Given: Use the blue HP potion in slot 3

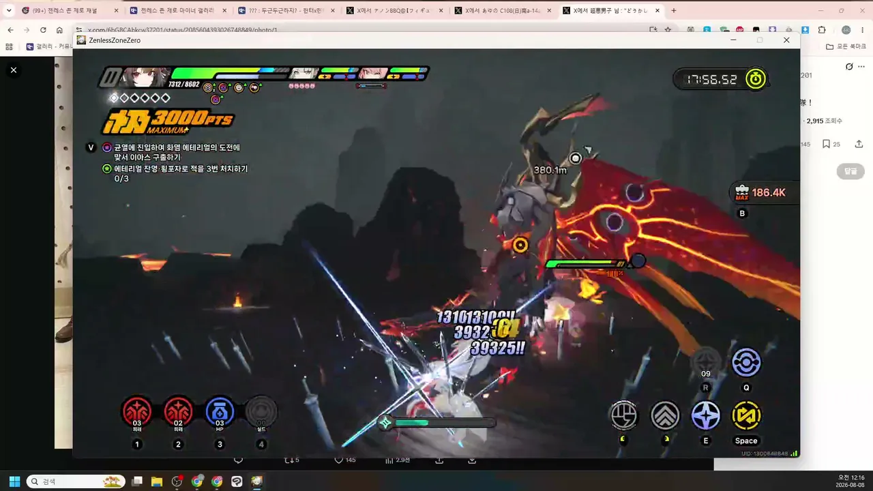Looking at the screenshot, I should point(220,412).
